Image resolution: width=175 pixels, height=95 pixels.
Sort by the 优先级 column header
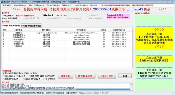point(104,30)
